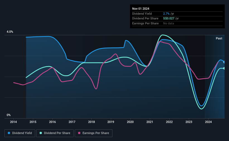The image size is (229, 141).
Task: Click the 2023 x-axis label
Action: [x=189, y=122]
